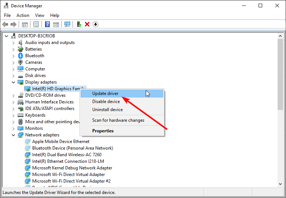Open the File menu
Viewport: 286px width, 198px height.
7,15
